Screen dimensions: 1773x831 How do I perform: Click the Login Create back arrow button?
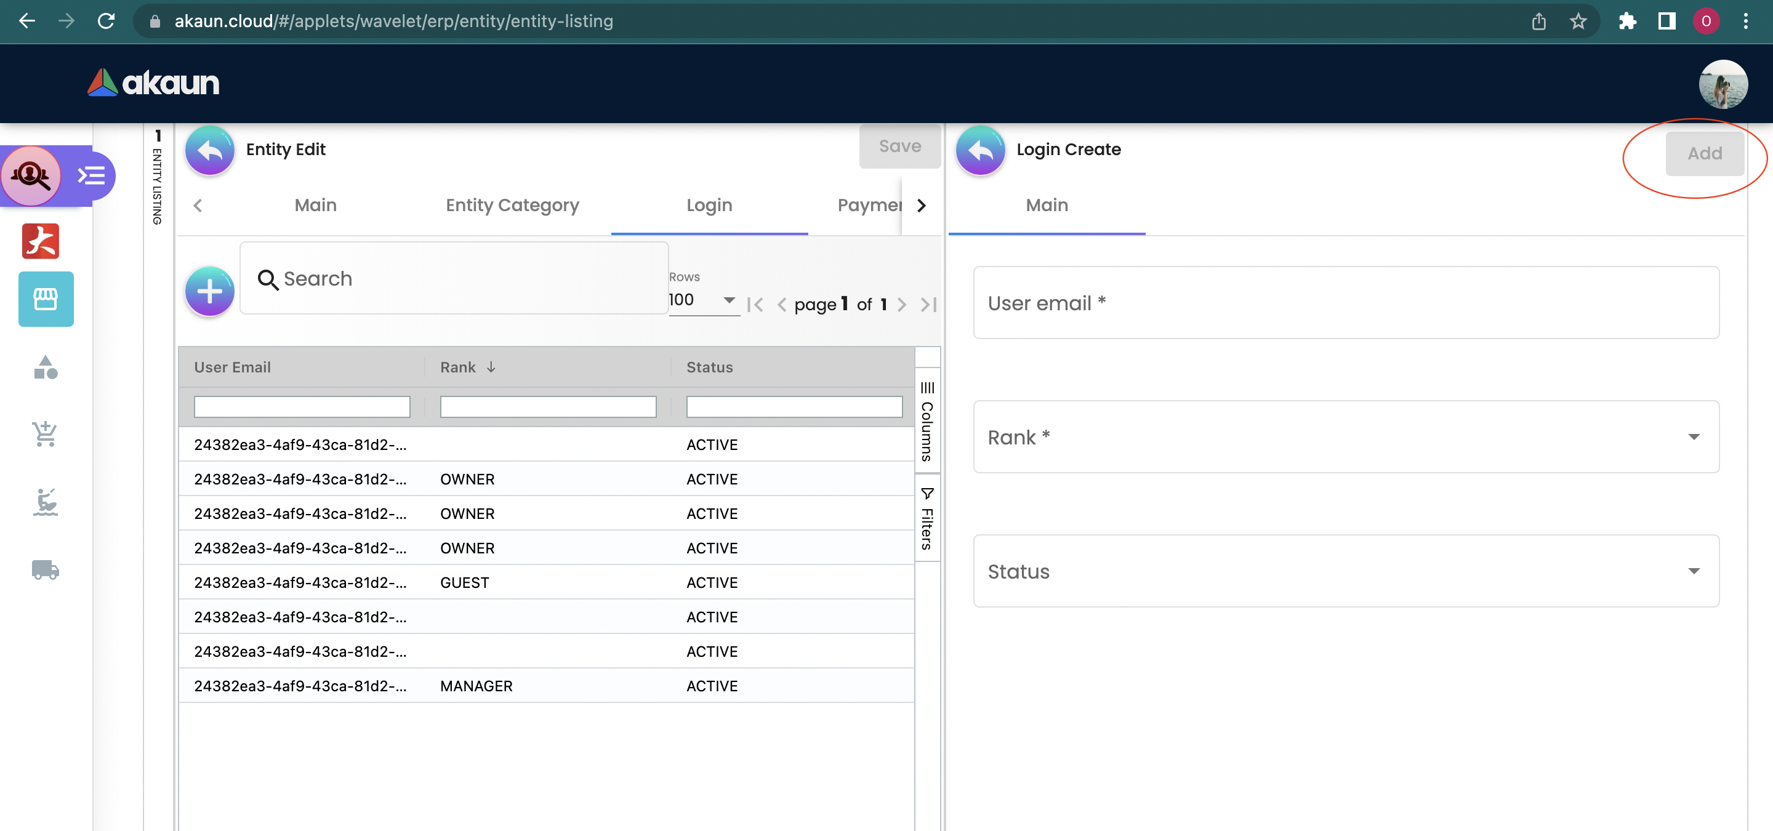pyautogui.click(x=980, y=150)
